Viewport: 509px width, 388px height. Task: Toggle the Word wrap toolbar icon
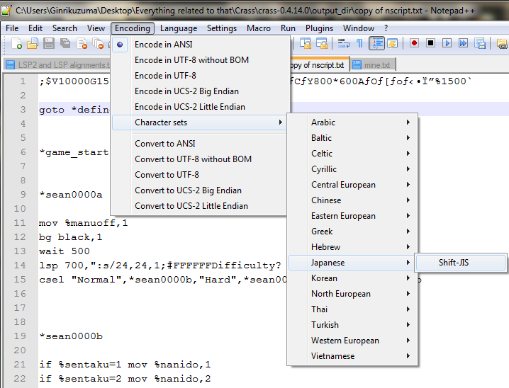(343, 43)
